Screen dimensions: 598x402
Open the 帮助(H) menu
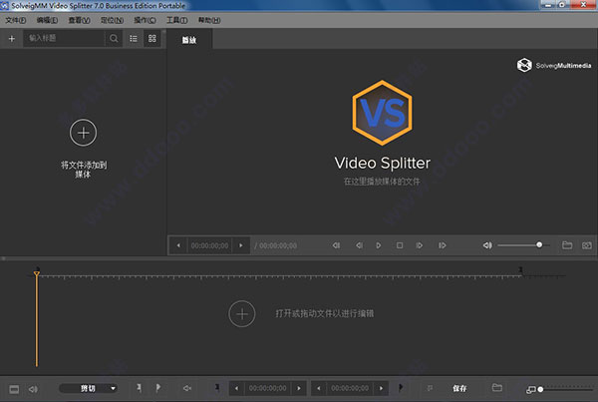click(x=209, y=20)
